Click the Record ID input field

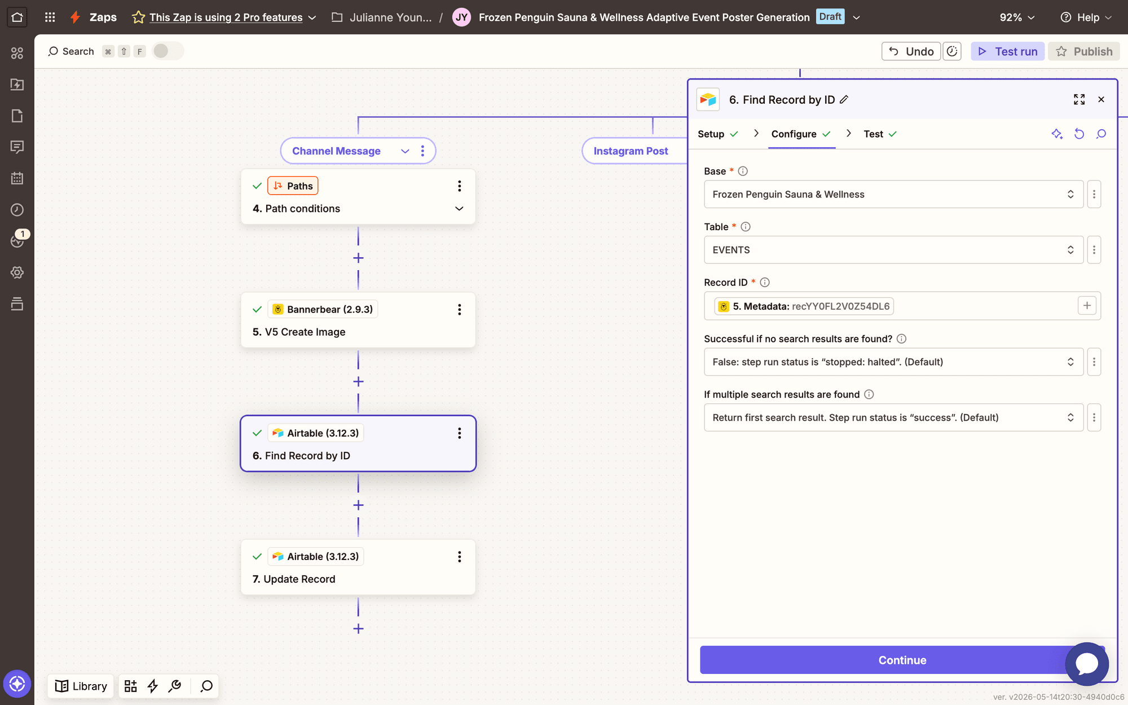(x=902, y=306)
